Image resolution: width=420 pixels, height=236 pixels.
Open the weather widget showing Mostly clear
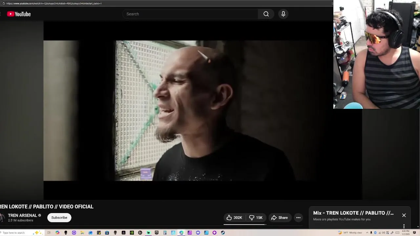[x=350, y=233]
